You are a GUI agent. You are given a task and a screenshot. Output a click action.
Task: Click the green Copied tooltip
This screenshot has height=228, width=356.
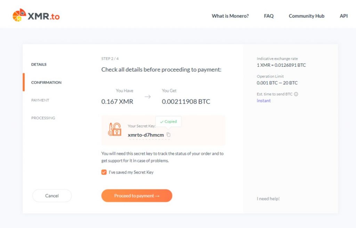(x=168, y=122)
